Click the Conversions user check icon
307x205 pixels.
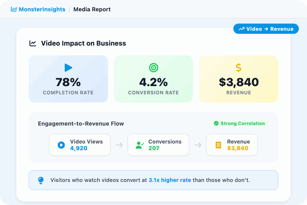tap(140, 145)
